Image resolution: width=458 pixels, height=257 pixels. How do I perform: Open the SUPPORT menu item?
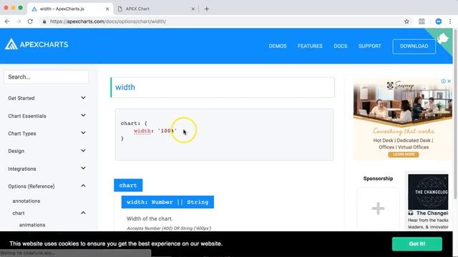369,46
